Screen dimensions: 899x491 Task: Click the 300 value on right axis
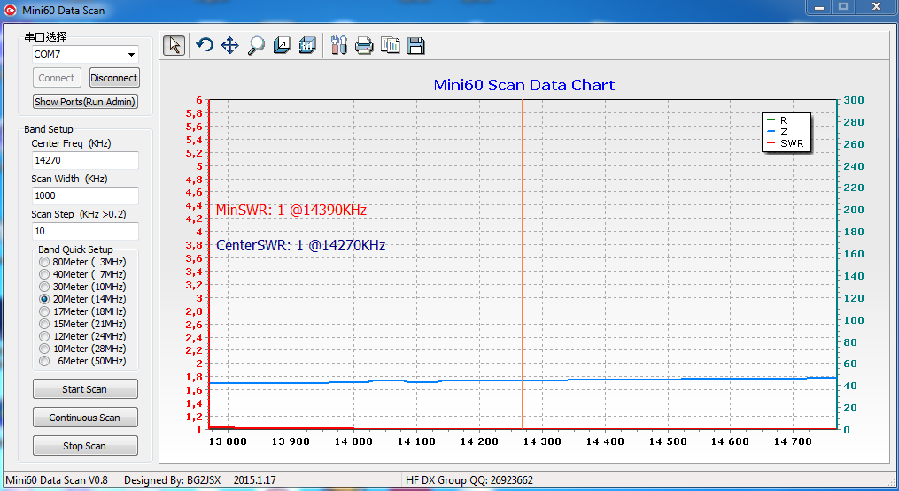coord(853,100)
